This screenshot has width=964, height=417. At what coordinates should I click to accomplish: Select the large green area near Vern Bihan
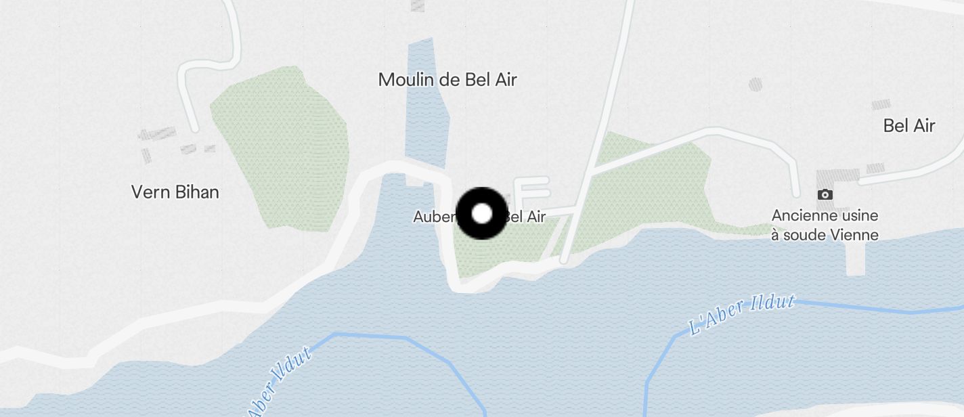click(281, 149)
